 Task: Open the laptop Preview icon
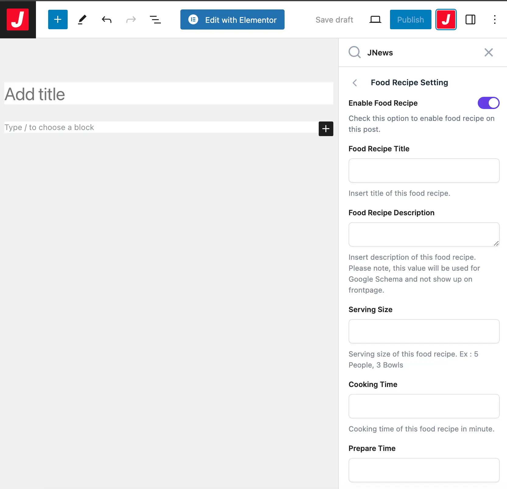(x=375, y=19)
